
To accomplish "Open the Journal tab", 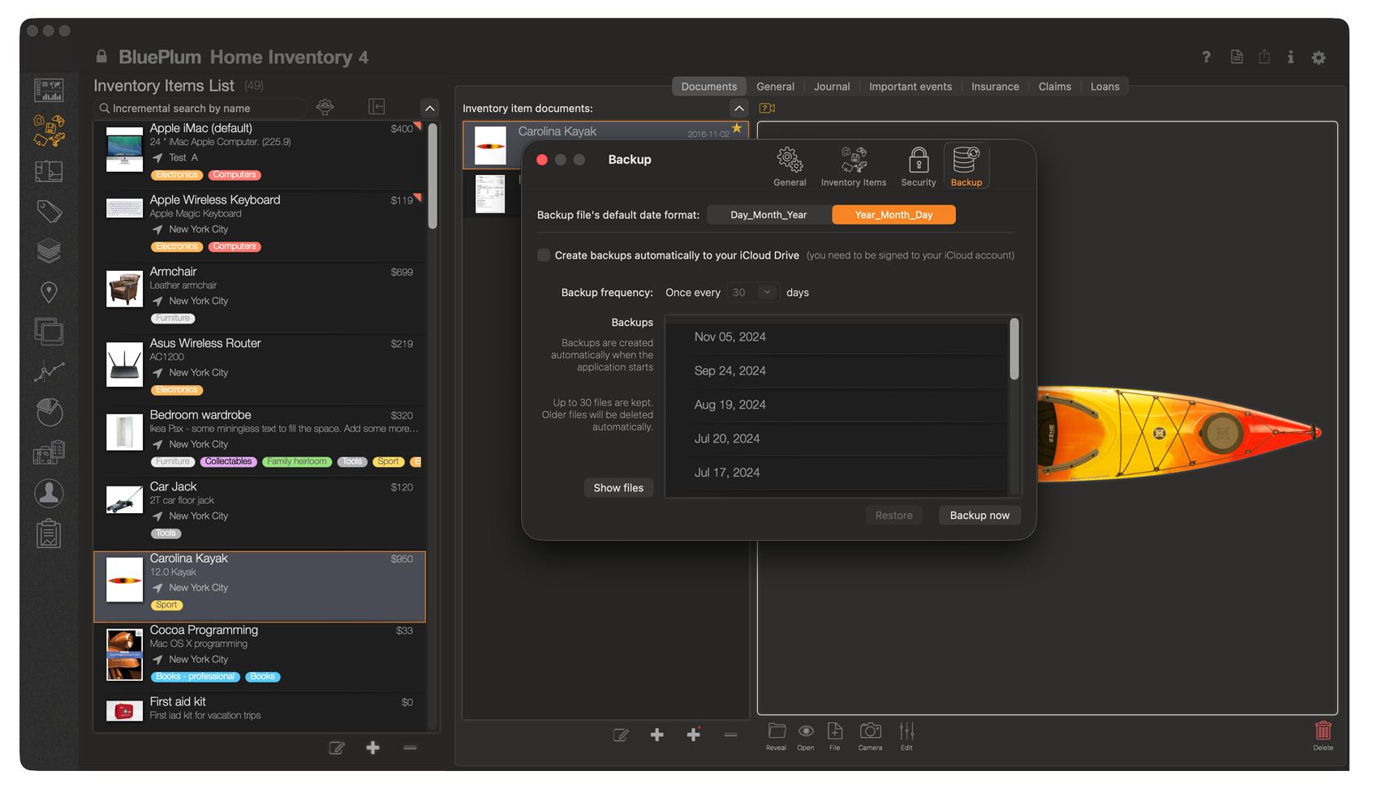I will 831,86.
